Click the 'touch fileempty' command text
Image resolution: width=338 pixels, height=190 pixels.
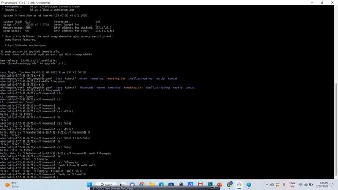click(99, 153)
